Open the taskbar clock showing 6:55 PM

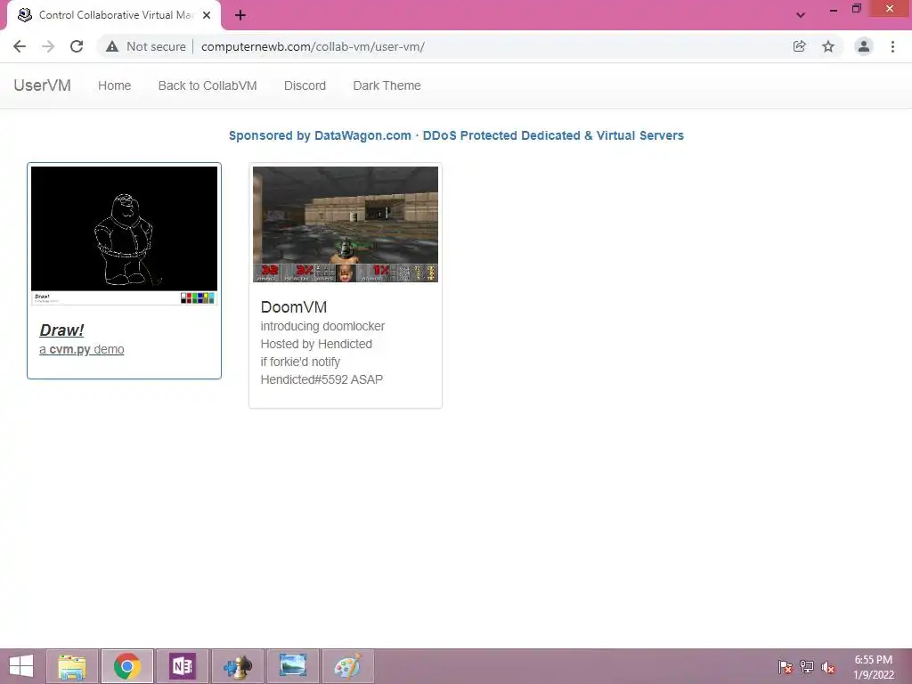(874, 667)
